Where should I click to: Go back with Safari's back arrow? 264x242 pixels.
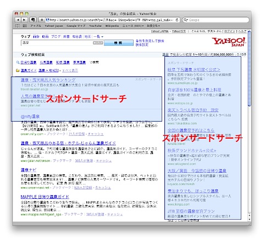(x=18, y=20)
